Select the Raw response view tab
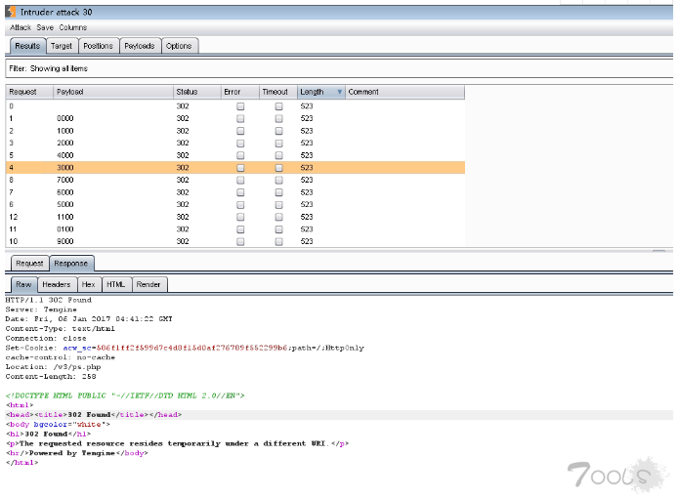This screenshot has height=497, width=677. [x=23, y=284]
